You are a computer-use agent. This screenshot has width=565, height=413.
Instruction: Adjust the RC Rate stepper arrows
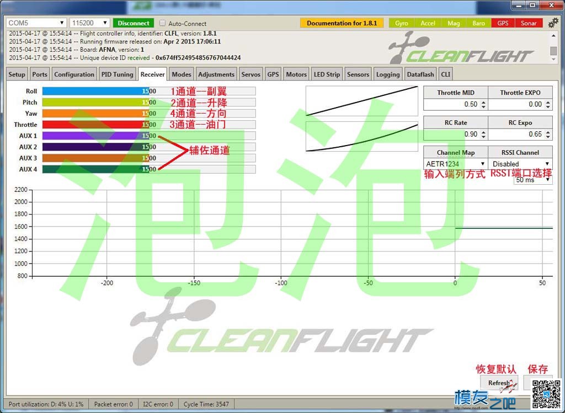tap(483, 135)
